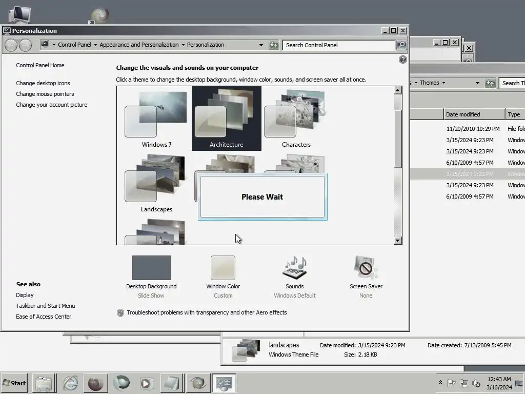Screen dimensions: 525x394
Task: Open Internet Explorer from the taskbar
Action: (x=70, y=383)
